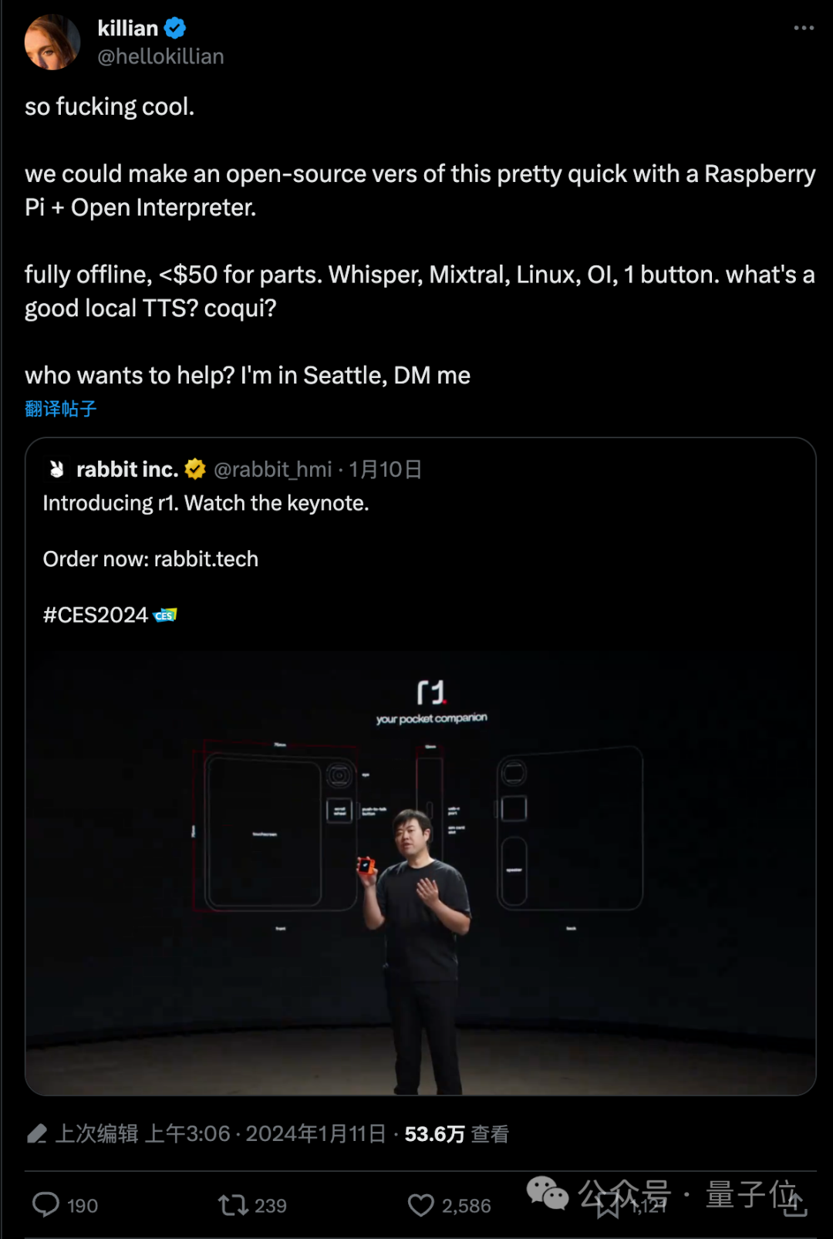Screen dimensions: 833x1239
Task: Click the retweet arrows icon
Action: click(x=233, y=1205)
